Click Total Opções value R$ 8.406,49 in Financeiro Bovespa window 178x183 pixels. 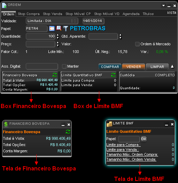pyautogui.click(x=60, y=145)
